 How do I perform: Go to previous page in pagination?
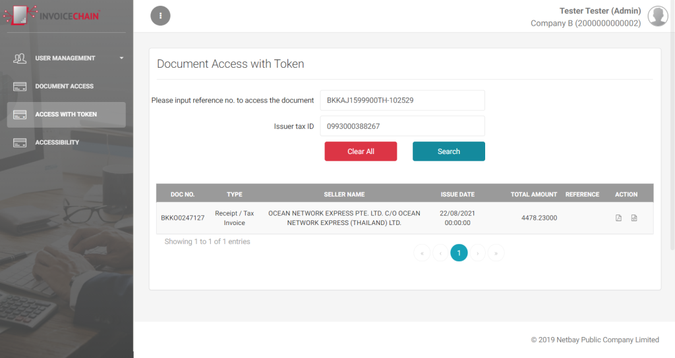coord(440,253)
